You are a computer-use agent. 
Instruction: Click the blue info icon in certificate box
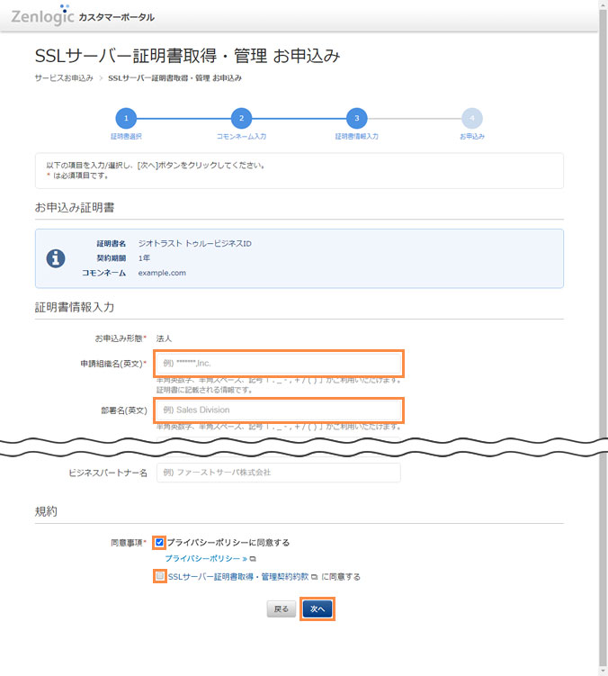tap(56, 258)
